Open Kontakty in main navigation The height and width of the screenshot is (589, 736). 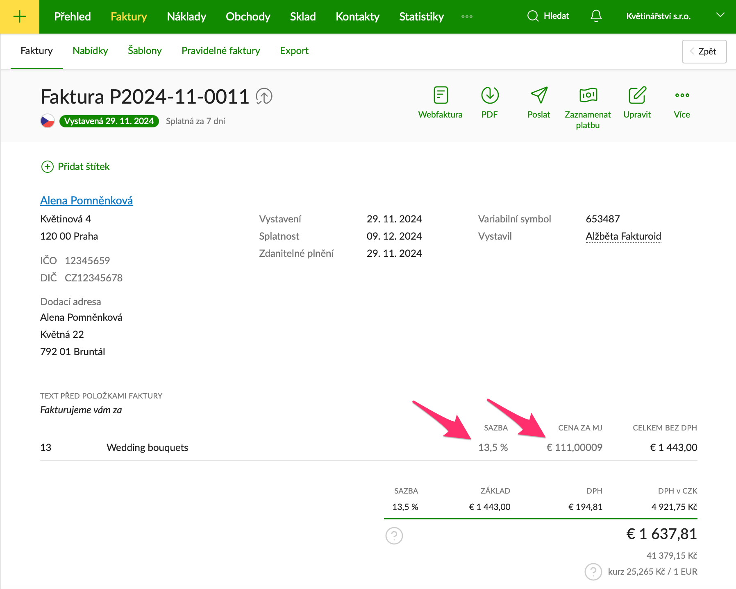[x=357, y=16]
